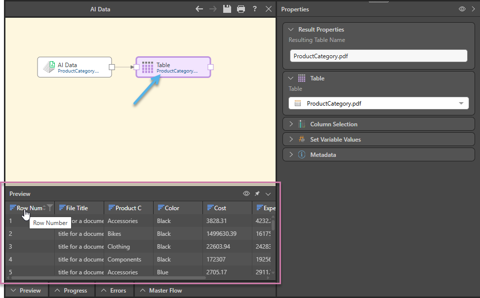Click the save disk icon
The height and width of the screenshot is (298, 480).
tap(227, 9)
